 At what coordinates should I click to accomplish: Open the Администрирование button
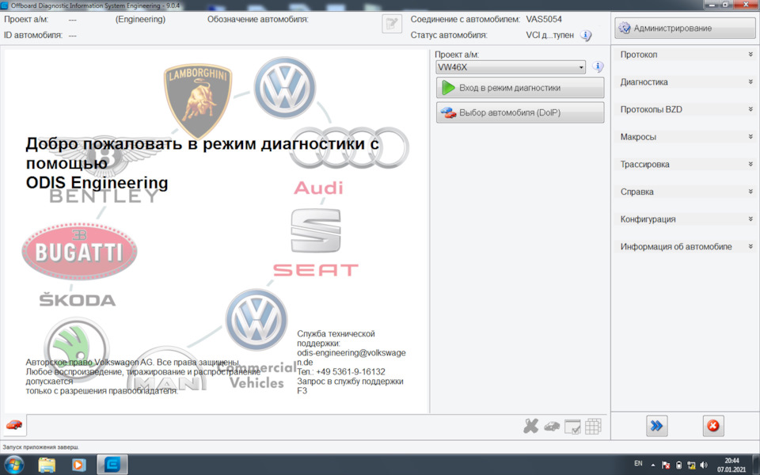click(x=685, y=28)
